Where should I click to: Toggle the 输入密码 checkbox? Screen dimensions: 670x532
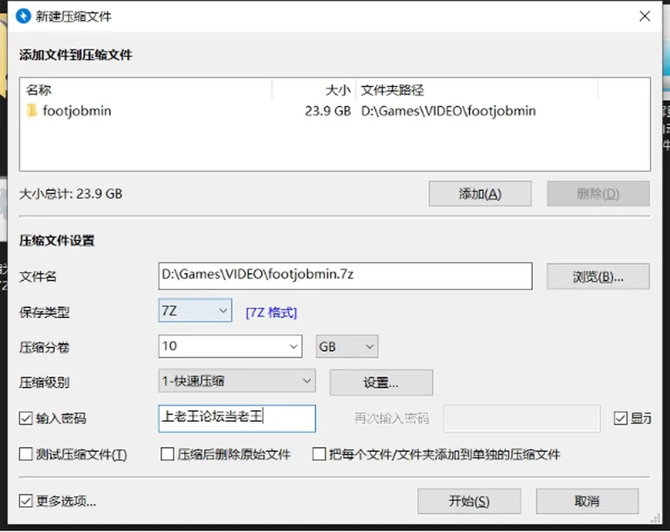pos(26,418)
